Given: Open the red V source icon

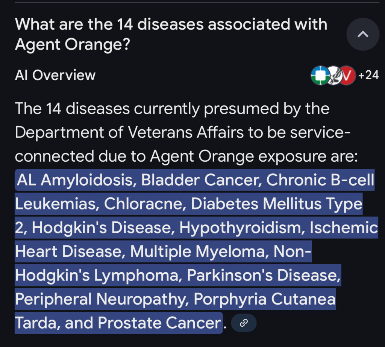Looking at the screenshot, I should tap(347, 76).
